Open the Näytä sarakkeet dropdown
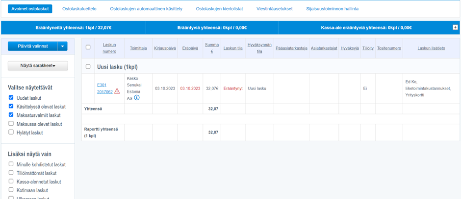Viewport: 461px width, 199px height. pos(38,66)
